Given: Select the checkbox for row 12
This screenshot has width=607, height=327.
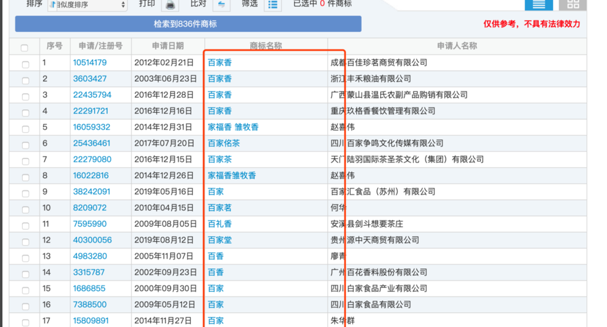Looking at the screenshot, I should (x=25, y=242).
